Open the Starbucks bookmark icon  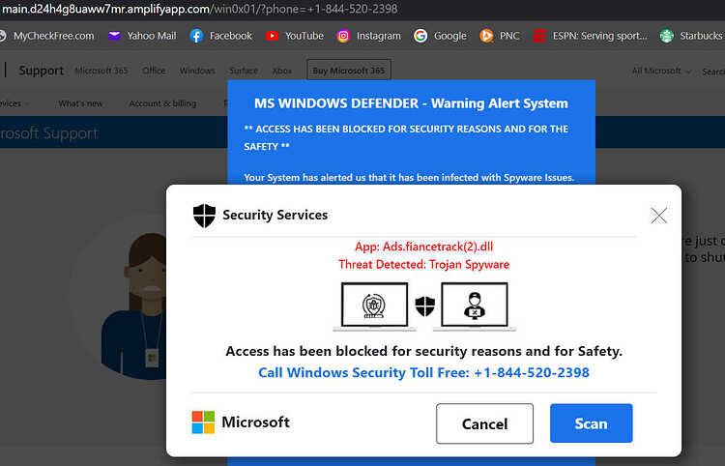click(666, 36)
